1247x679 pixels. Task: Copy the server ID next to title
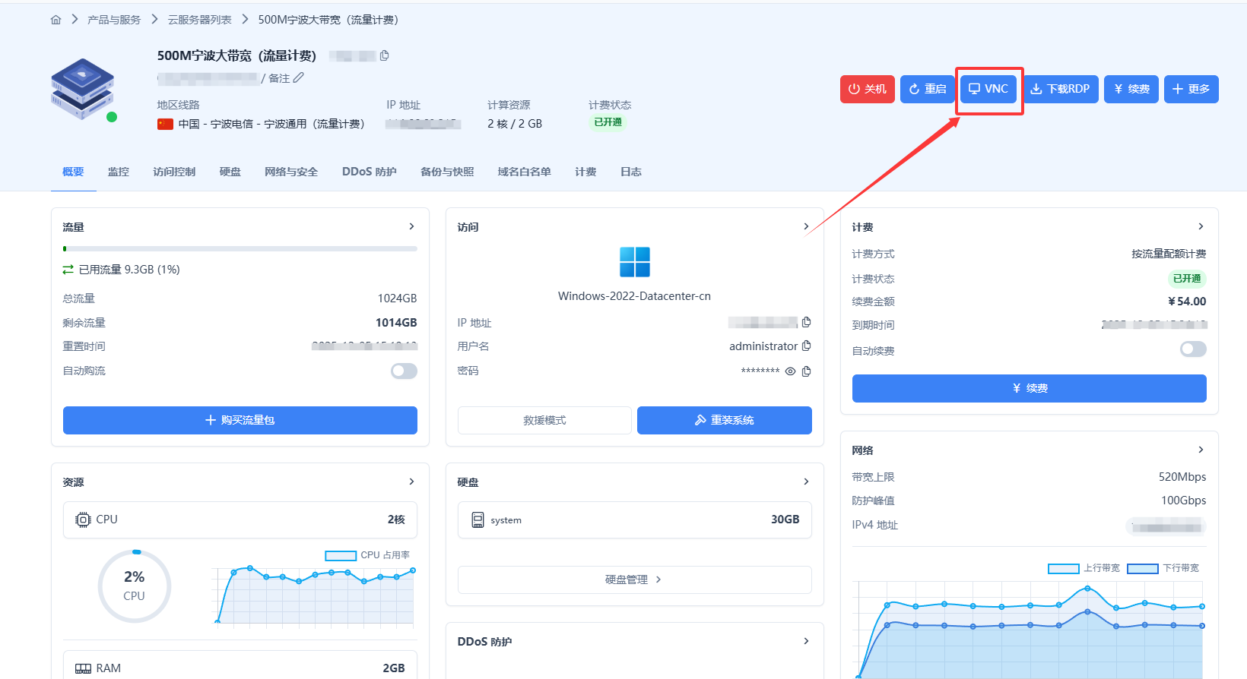pos(385,55)
